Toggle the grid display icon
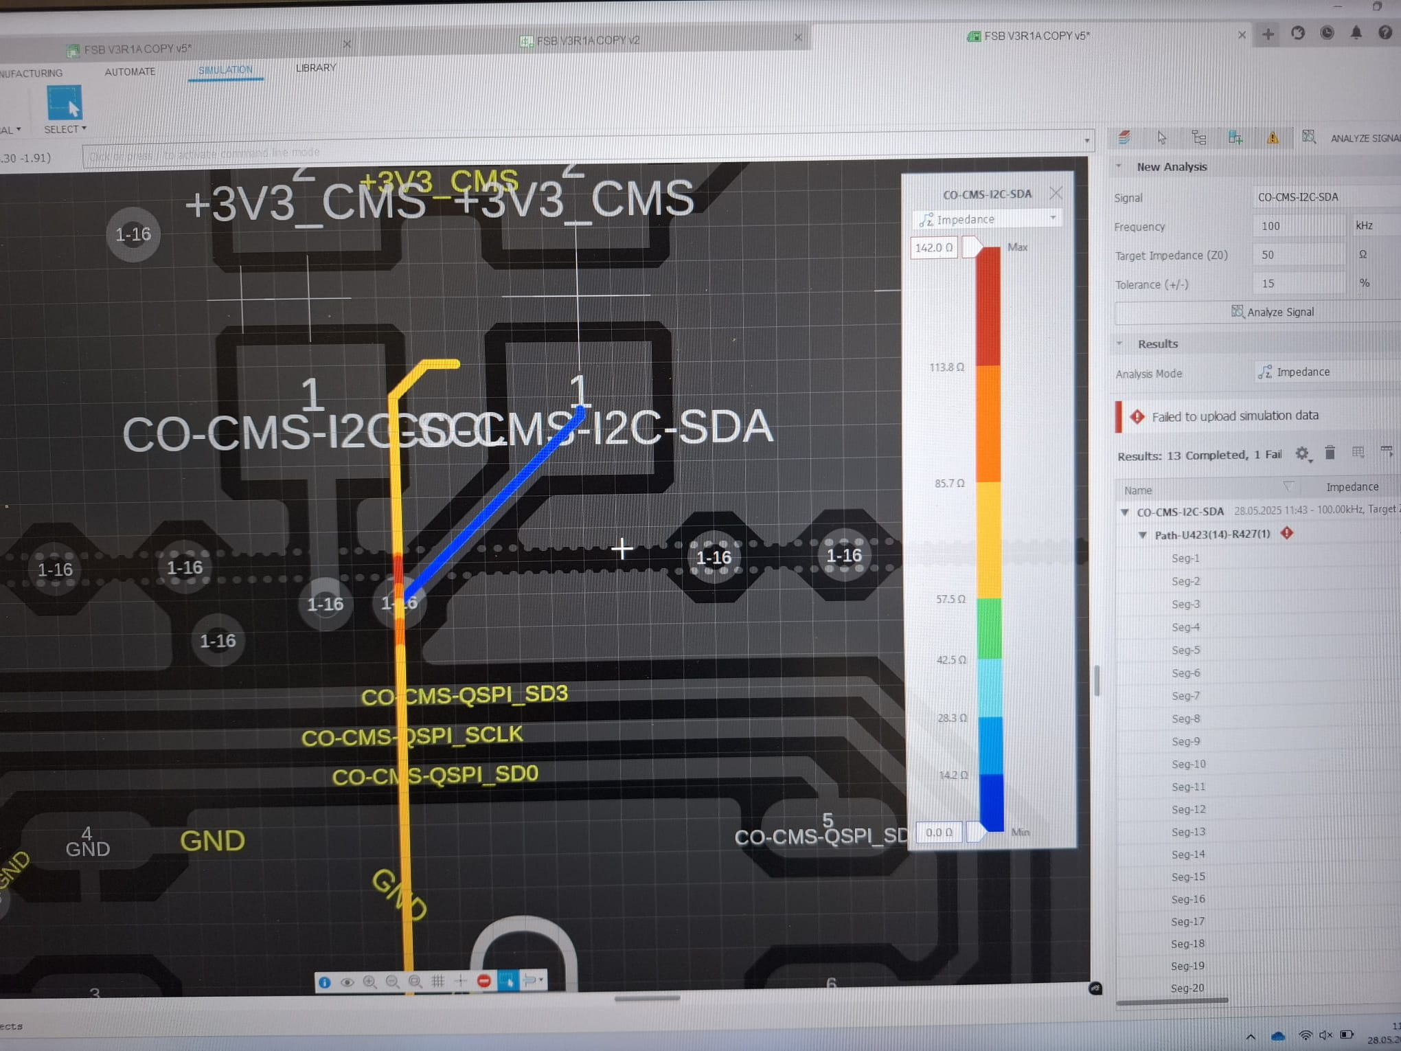This screenshot has width=1401, height=1051. click(x=437, y=982)
